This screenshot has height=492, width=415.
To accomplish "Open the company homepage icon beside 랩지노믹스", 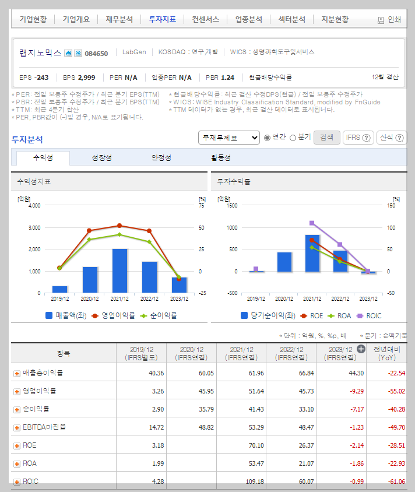I will (x=68, y=53).
